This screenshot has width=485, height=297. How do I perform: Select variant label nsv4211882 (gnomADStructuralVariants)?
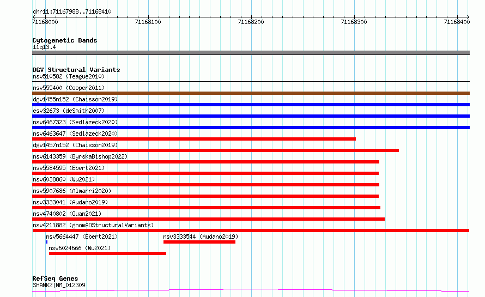[93, 225]
